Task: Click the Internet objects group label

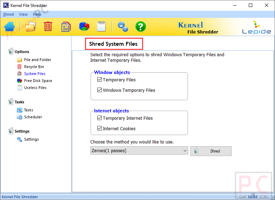Action: point(111,111)
